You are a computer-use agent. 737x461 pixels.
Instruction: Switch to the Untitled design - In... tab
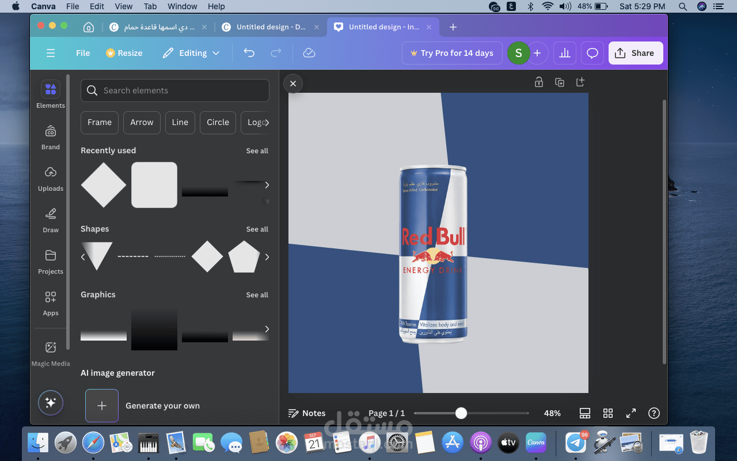[383, 27]
